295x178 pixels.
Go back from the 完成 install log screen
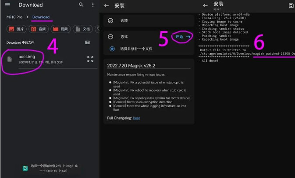[205, 6]
